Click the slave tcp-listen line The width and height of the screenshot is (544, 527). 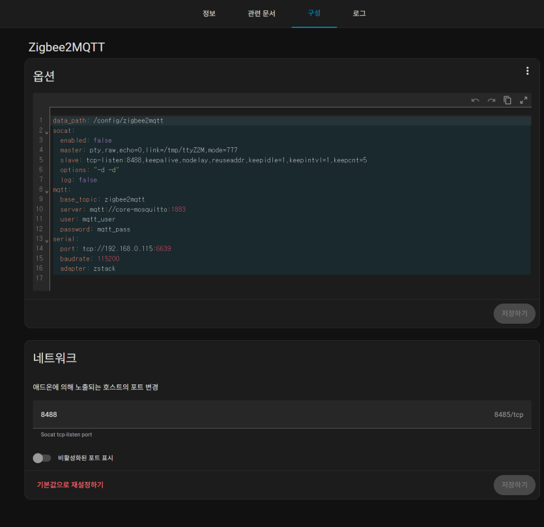(x=214, y=160)
